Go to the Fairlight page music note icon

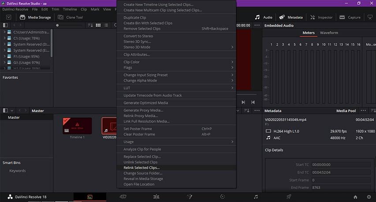[x=256, y=197]
